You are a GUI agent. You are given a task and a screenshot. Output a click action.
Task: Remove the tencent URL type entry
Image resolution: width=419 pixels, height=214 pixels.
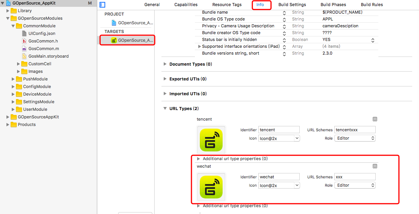coord(375,119)
